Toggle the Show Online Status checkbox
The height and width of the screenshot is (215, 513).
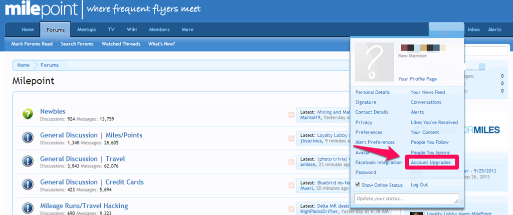(x=358, y=184)
